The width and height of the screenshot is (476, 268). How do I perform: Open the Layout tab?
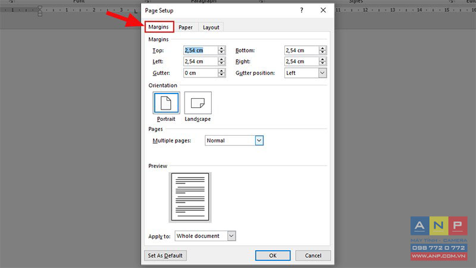tap(211, 27)
